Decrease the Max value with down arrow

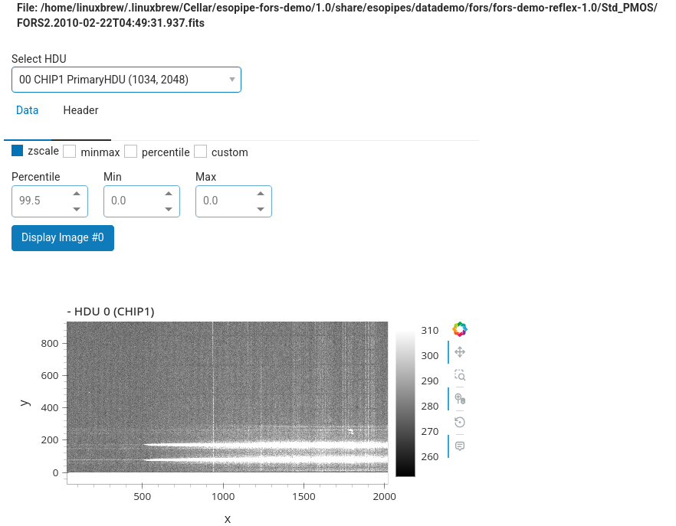click(x=261, y=209)
